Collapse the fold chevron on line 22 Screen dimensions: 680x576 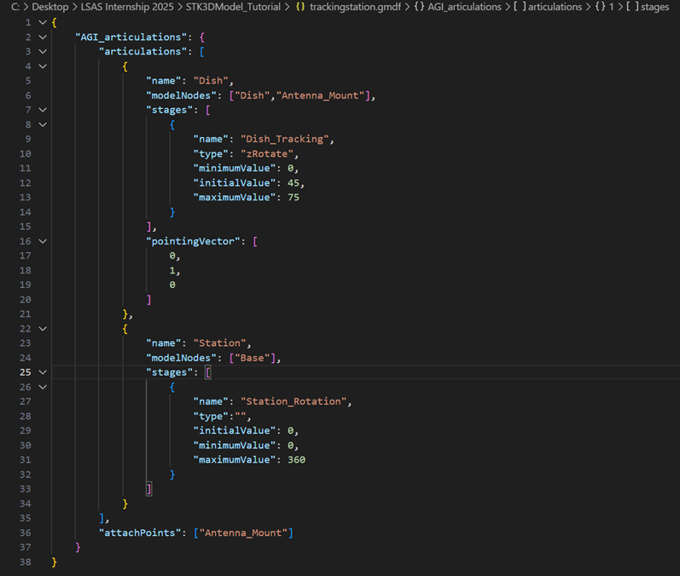coord(43,329)
